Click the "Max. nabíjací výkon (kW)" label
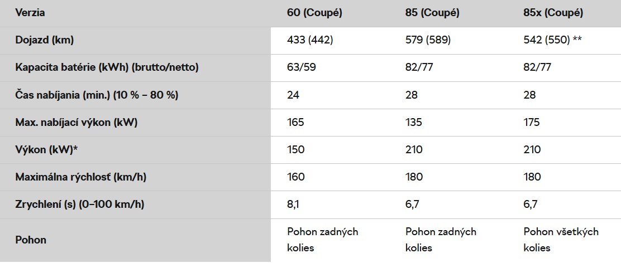This screenshot has height=263, width=621. pyautogui.click(x=77, y=122)
